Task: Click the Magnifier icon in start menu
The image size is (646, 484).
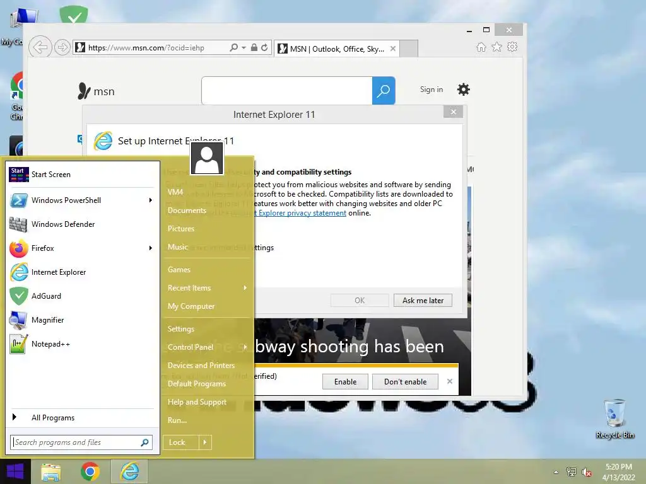Action: pos(18,320)
